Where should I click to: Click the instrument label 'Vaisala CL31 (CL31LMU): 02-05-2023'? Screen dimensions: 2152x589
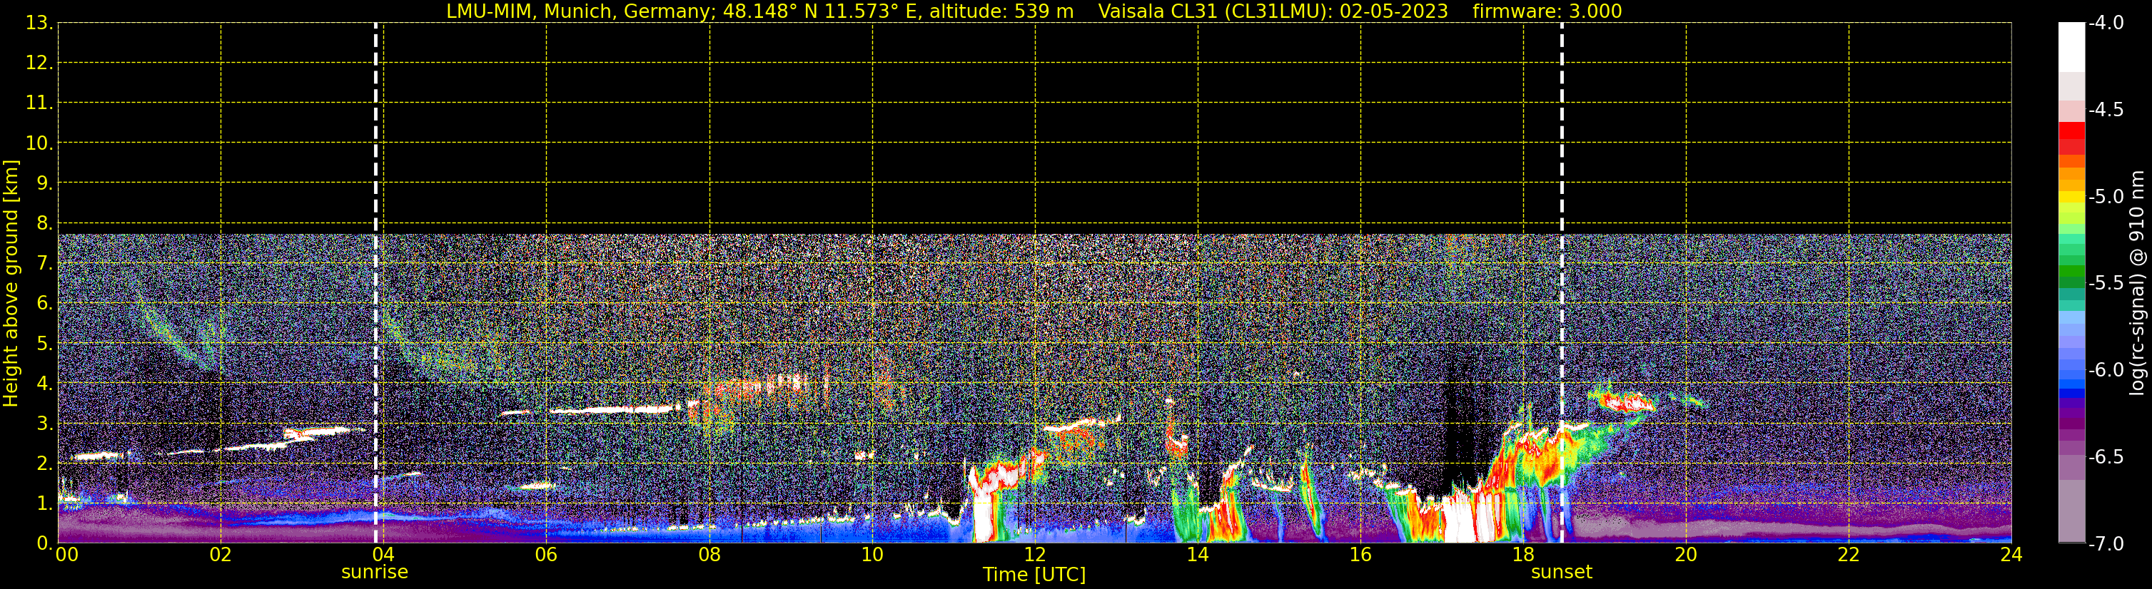click(x=1273, y=11)
